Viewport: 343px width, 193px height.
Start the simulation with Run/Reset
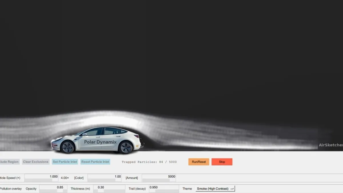coord(199,162)
